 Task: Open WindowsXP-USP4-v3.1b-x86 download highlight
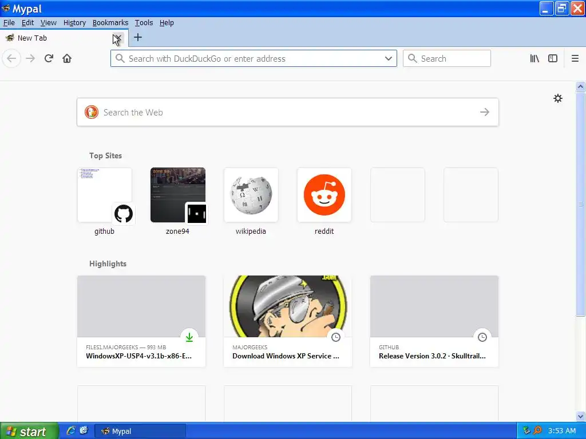[x=141, y=321]
